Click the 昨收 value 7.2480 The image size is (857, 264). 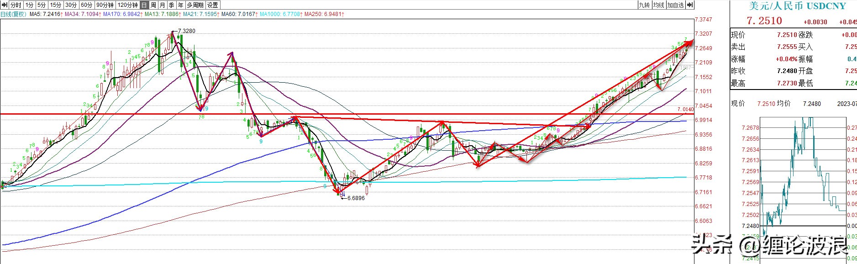(787, 71)
